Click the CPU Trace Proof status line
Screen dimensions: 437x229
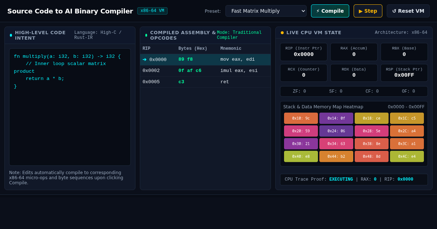tap(354, 180)
